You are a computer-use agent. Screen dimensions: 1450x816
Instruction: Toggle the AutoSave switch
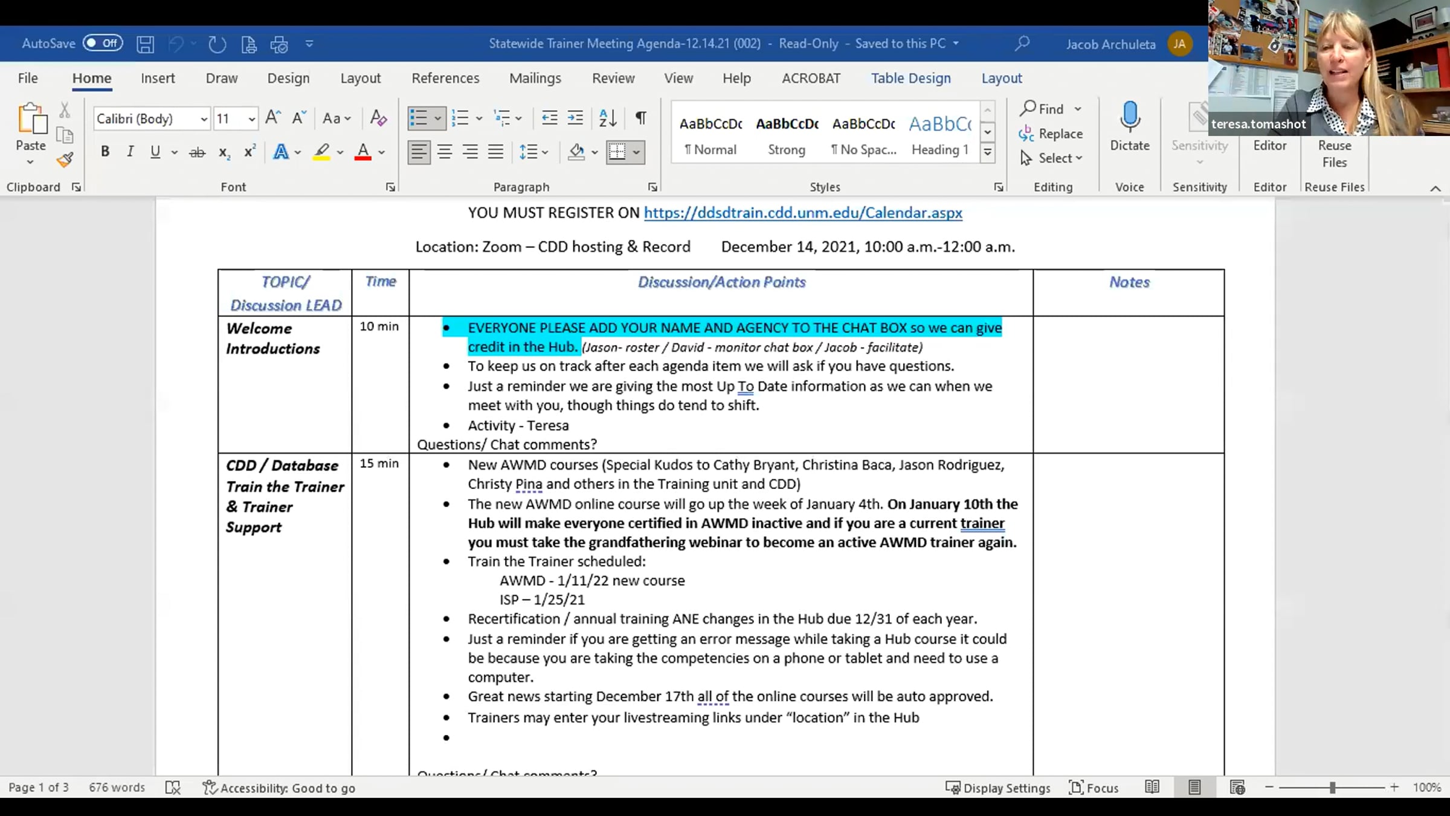tap(103, 44)
